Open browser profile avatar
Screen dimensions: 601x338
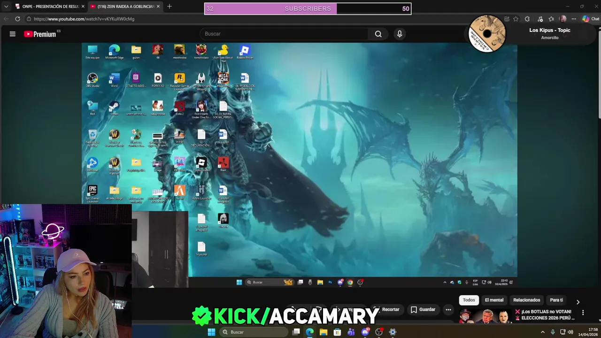tap(563, 19)
